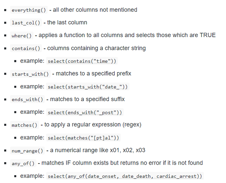Click the select(any_of(date_onset, ...)) example code

tap(125, 176)
